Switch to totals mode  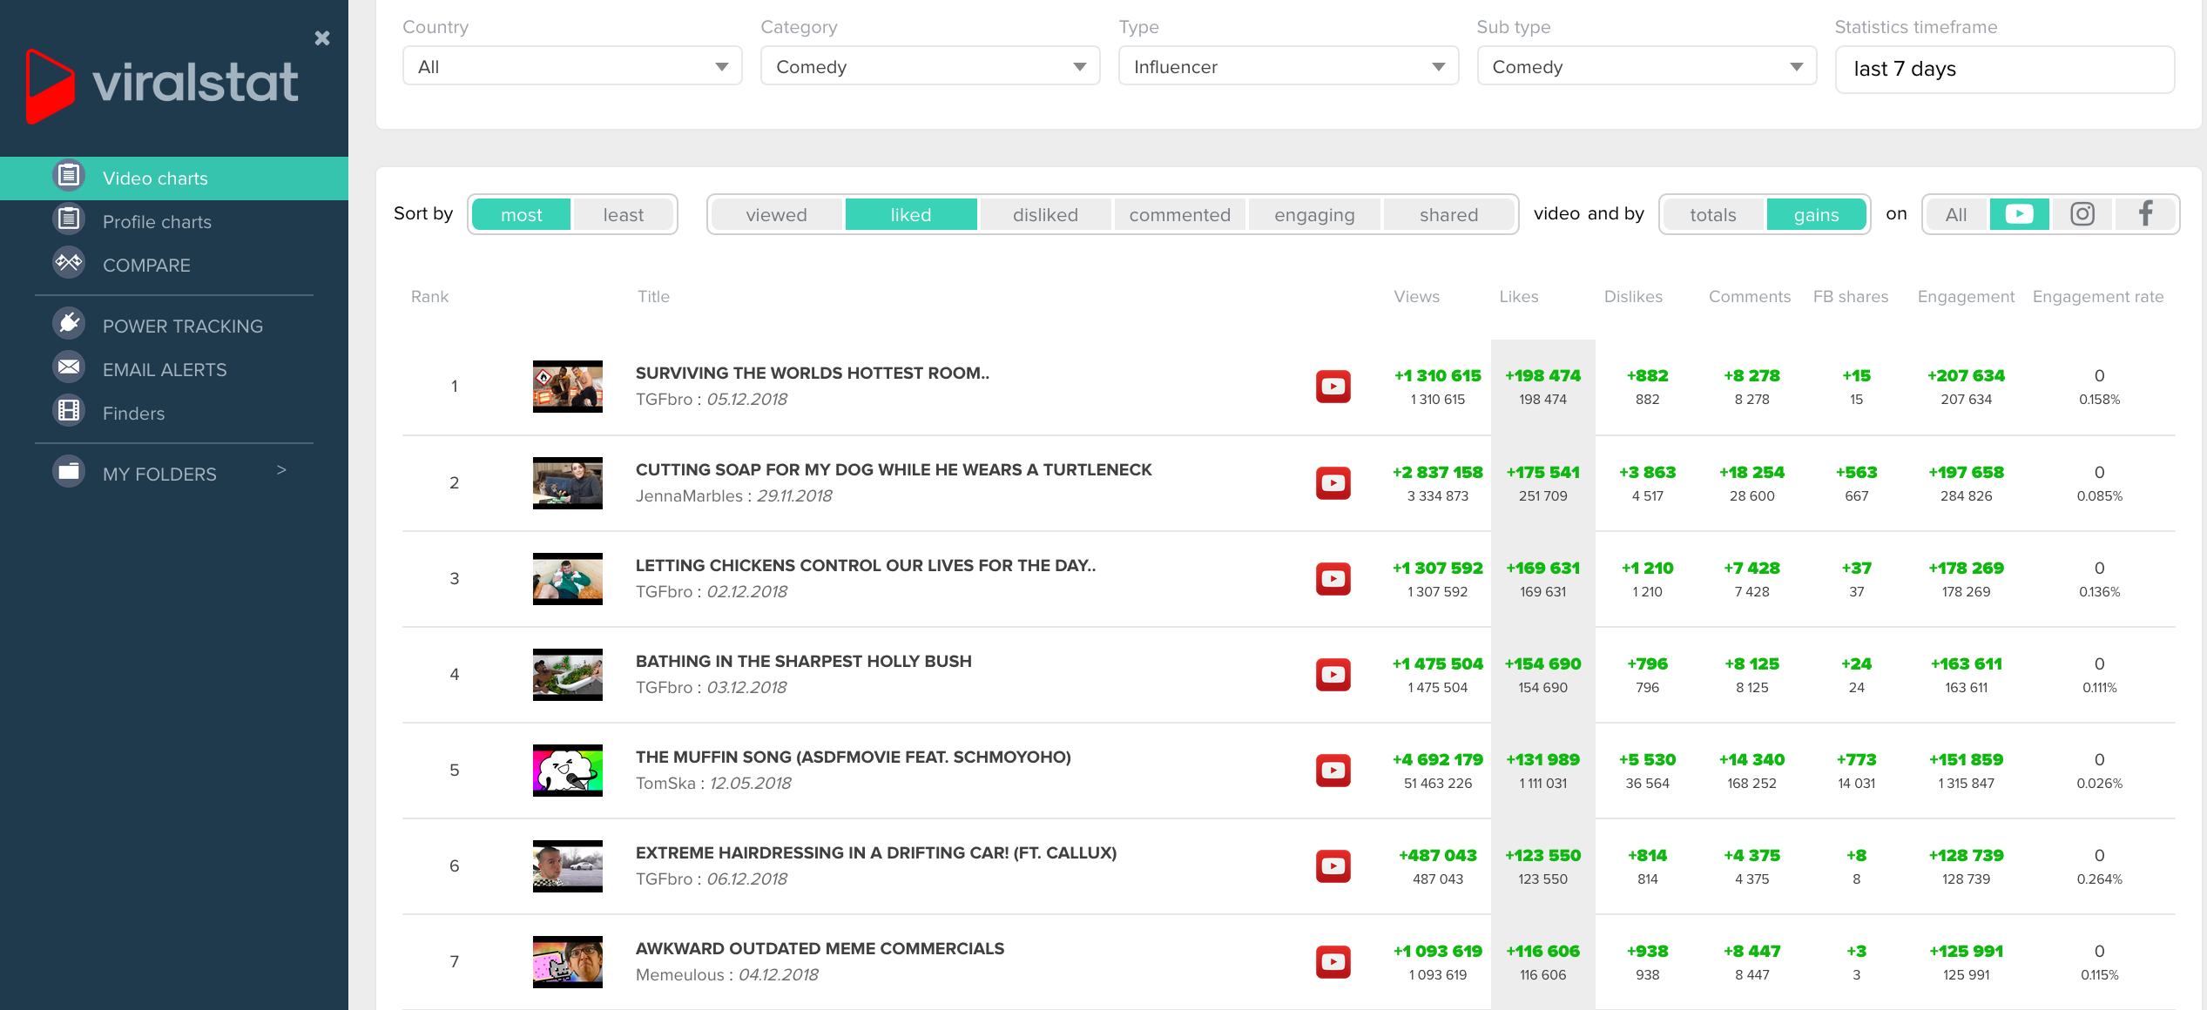(1712, 214)
